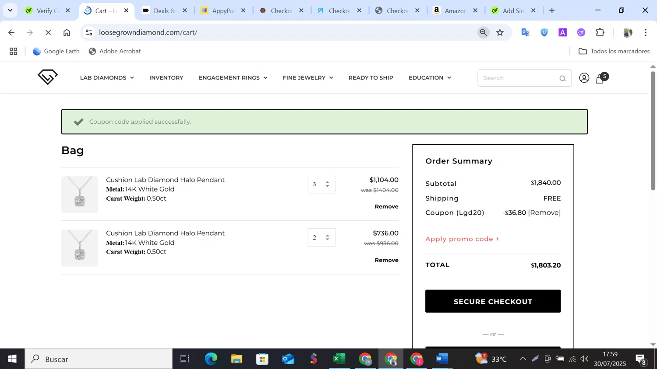
Task: Adjust quantity stepper for the 3-quantity pendant
Action: (327, 184)
